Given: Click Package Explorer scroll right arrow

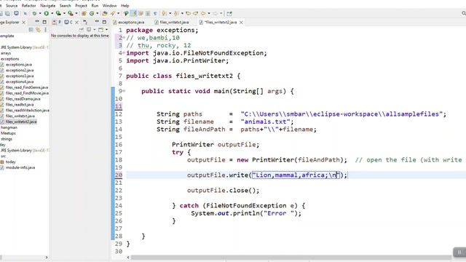Looking at the screenshot, I should pyautogui.click(x=47, y=258).
